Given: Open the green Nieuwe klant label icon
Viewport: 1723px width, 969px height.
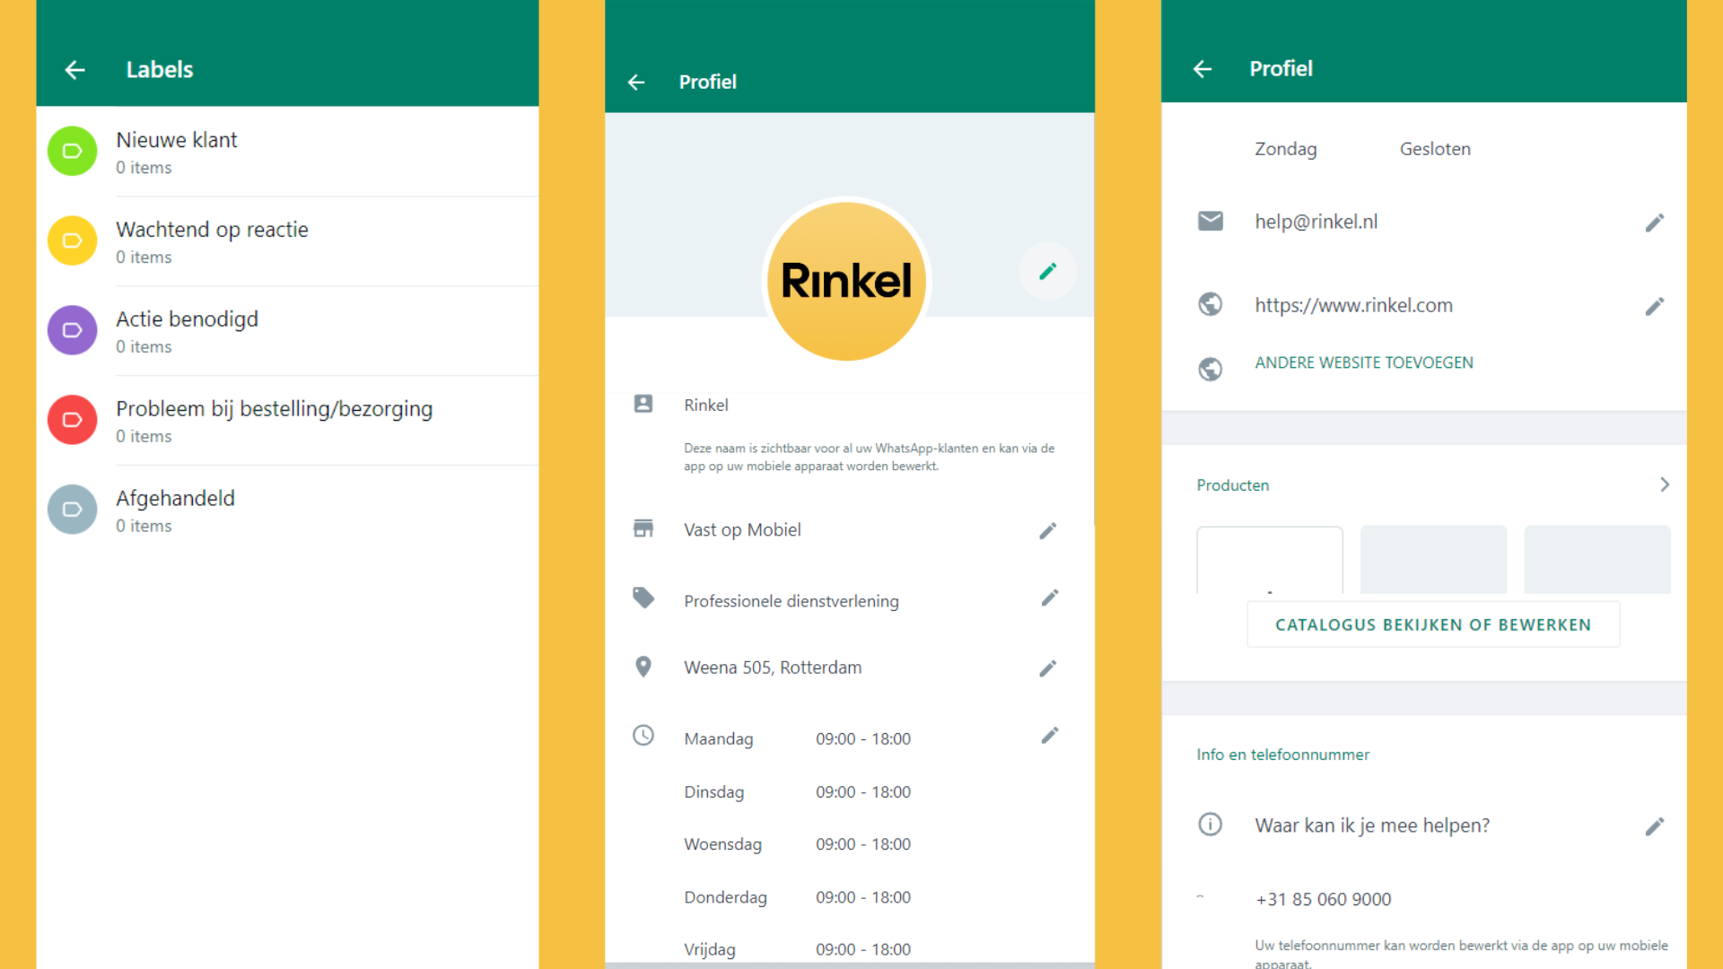Looking at the screenshot, I should tap(73, 151).
